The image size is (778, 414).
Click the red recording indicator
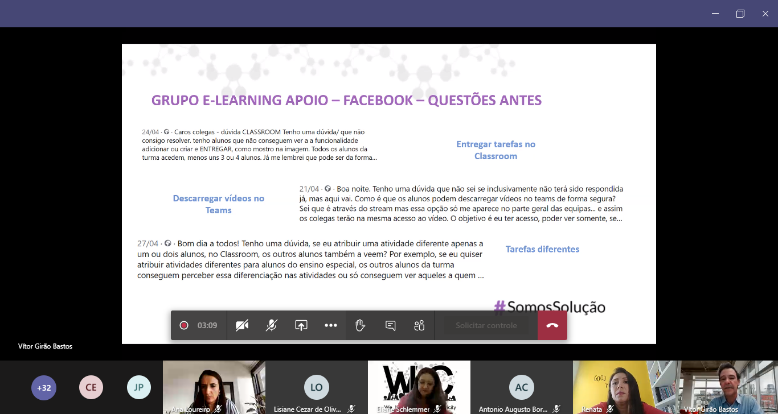[184, 325]
